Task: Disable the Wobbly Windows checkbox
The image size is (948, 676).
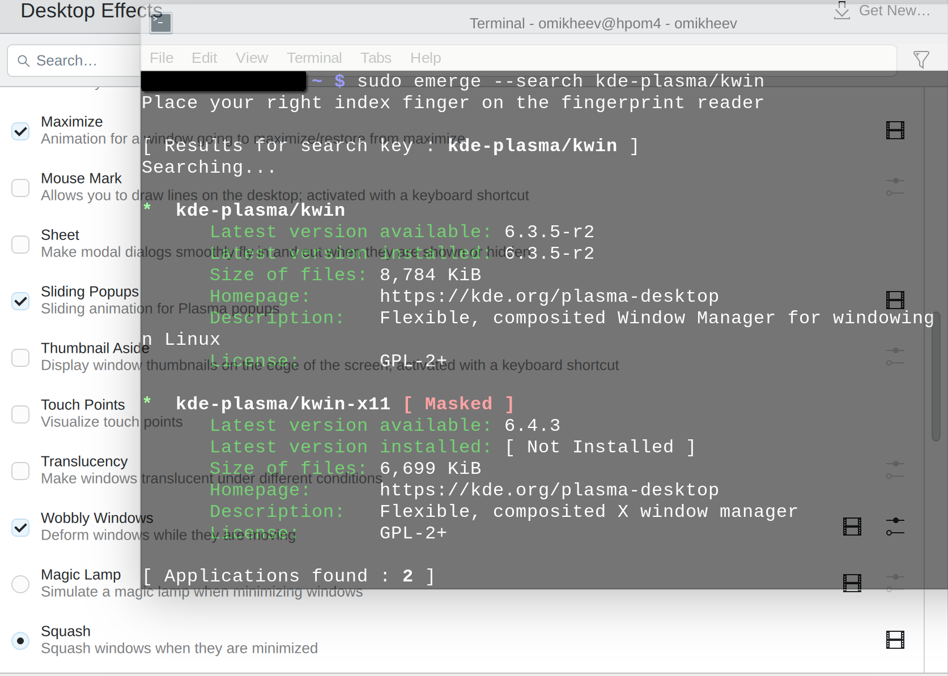Action: [x=20, y=527]
